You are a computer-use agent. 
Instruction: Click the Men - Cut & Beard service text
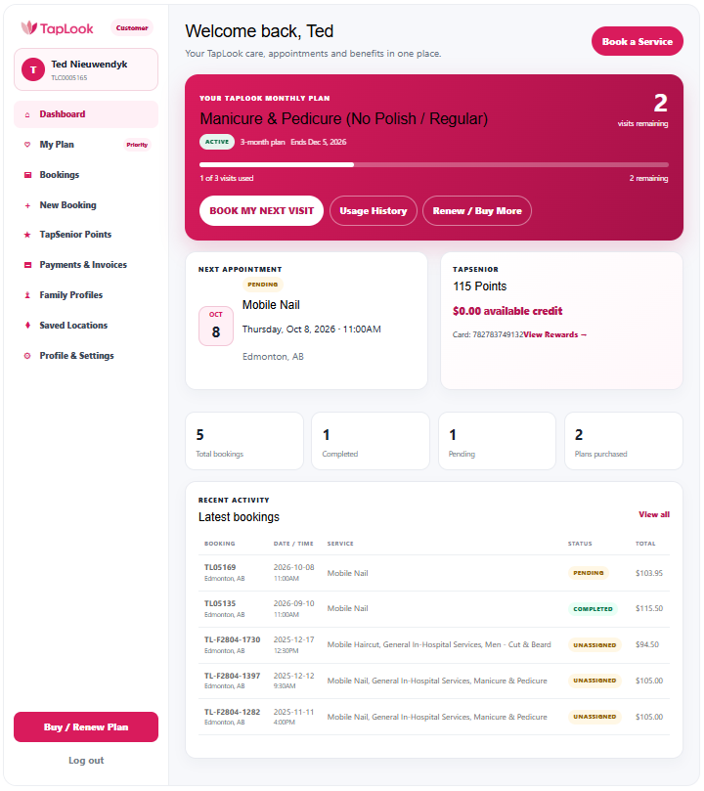[x=518, y=644]
